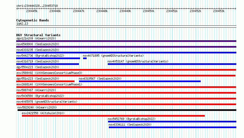Click the nsv5436580 (ByrskaBishop2022) label

click(x=40, y=96)
